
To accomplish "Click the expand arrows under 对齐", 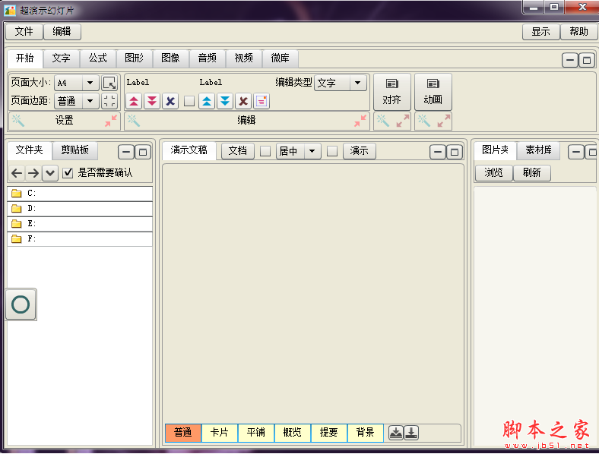I will pos(403,121).
